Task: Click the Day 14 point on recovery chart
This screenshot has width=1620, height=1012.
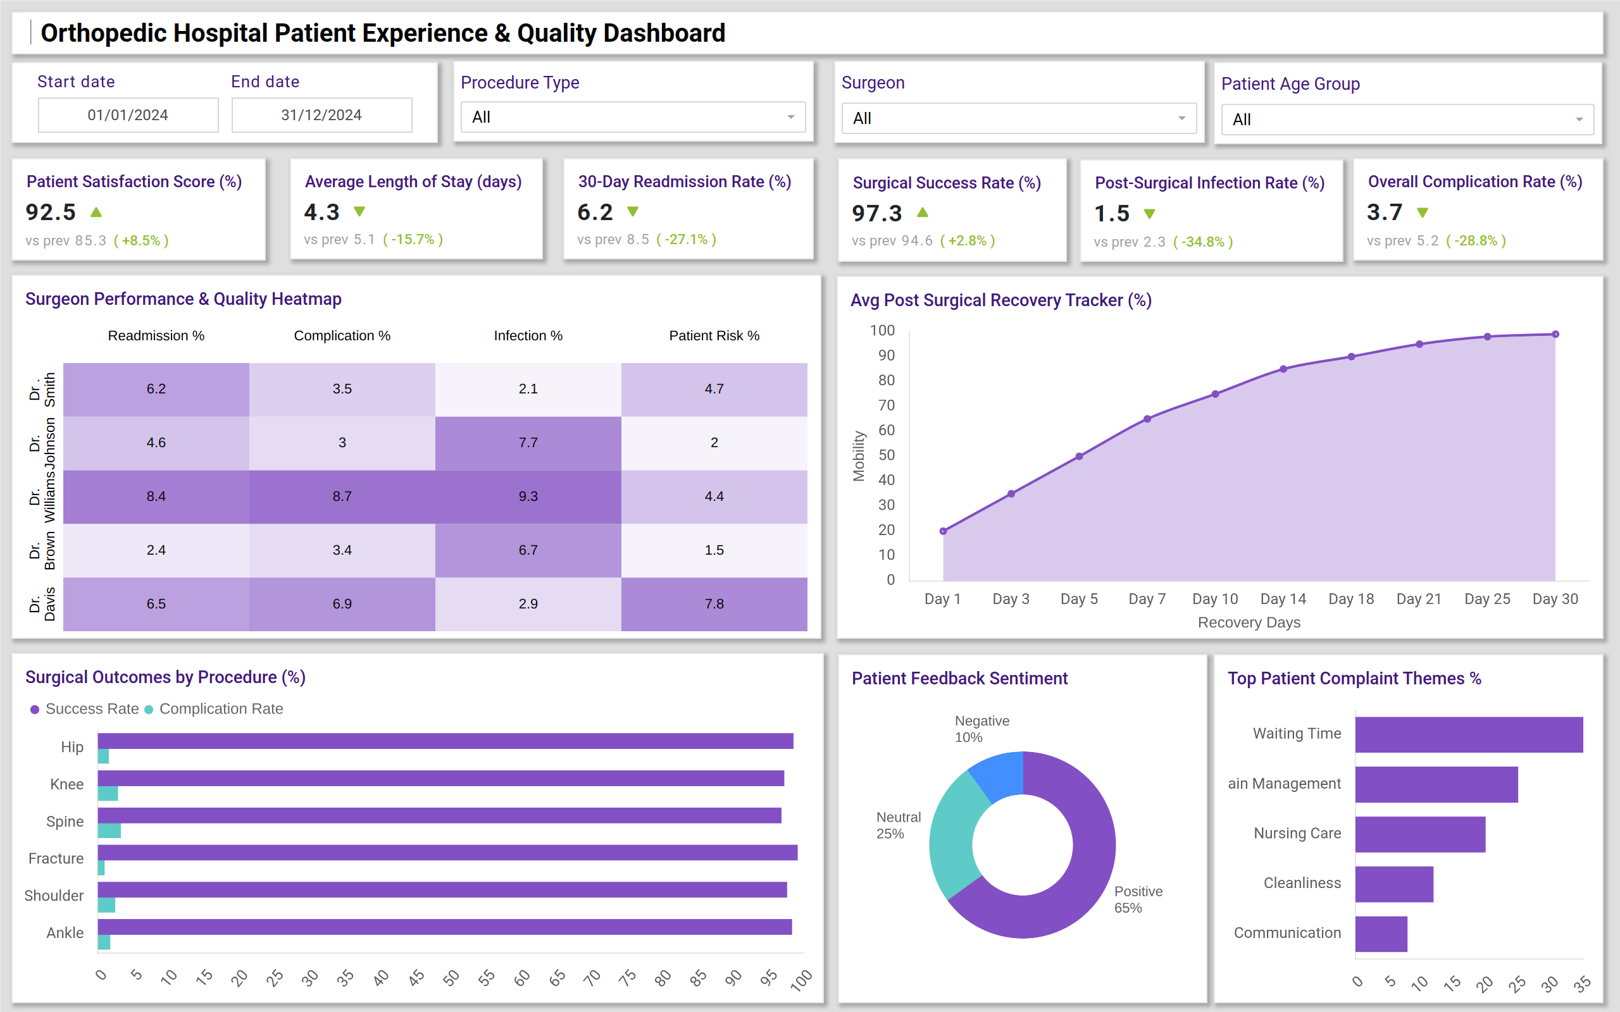Action: pyautogui.click(x=1283, y=369)
